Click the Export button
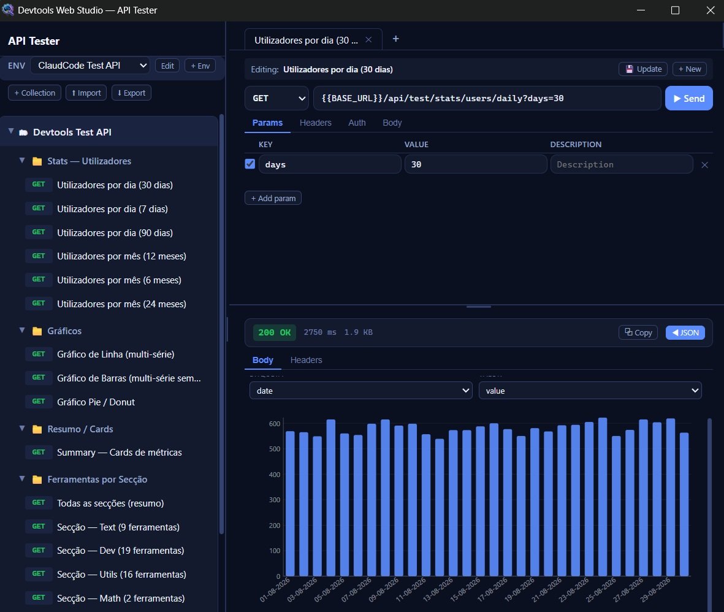 click(x=131, y=93)
